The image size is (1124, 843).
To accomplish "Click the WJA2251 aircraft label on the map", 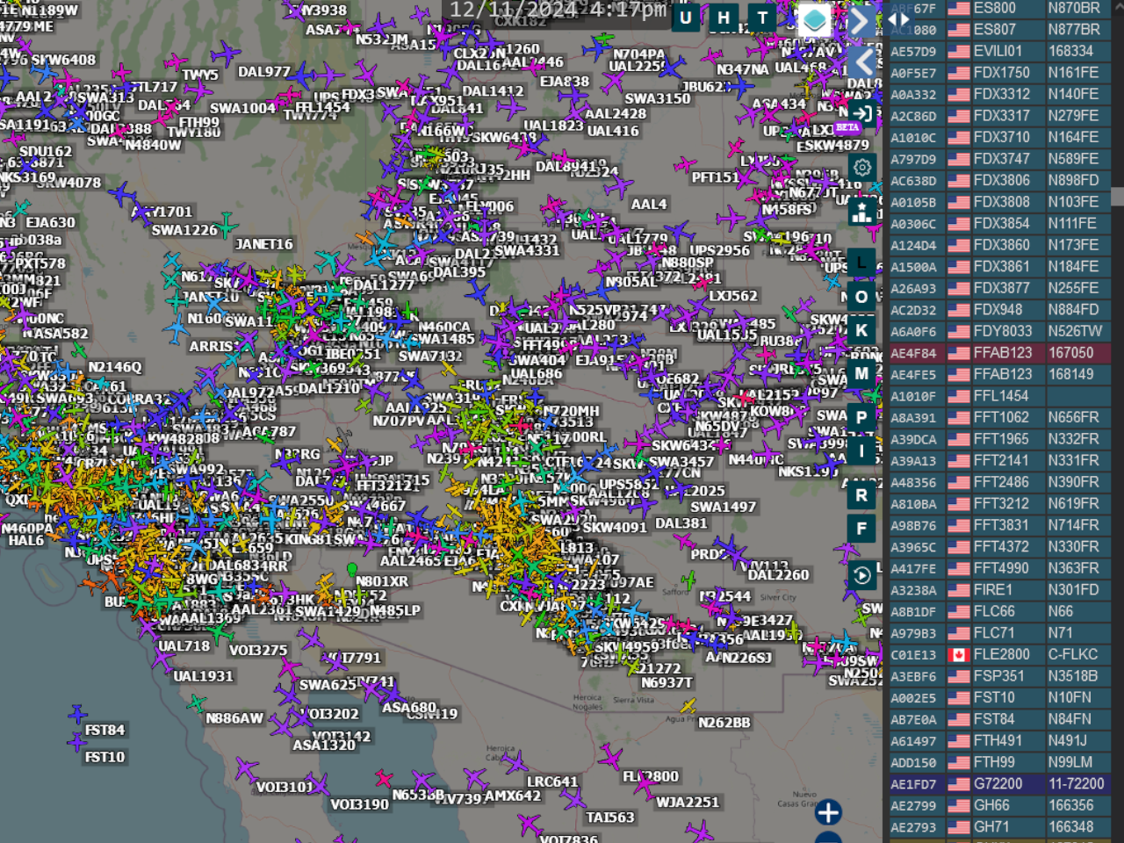I will pos(688,802).
